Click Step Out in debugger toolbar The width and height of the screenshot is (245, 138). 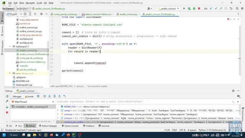(x=59, y=96)
